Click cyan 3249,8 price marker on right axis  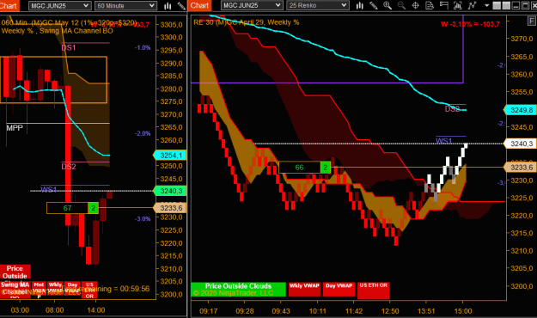[521, 110]
